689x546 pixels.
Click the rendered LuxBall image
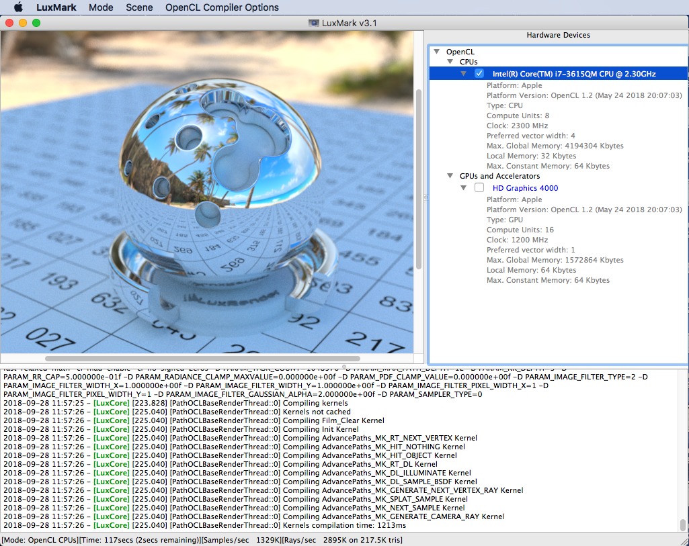click(x=206, y=192)
